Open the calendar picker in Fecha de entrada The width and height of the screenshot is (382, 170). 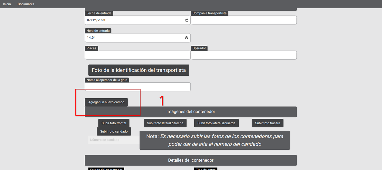click(x=187, y=20)
